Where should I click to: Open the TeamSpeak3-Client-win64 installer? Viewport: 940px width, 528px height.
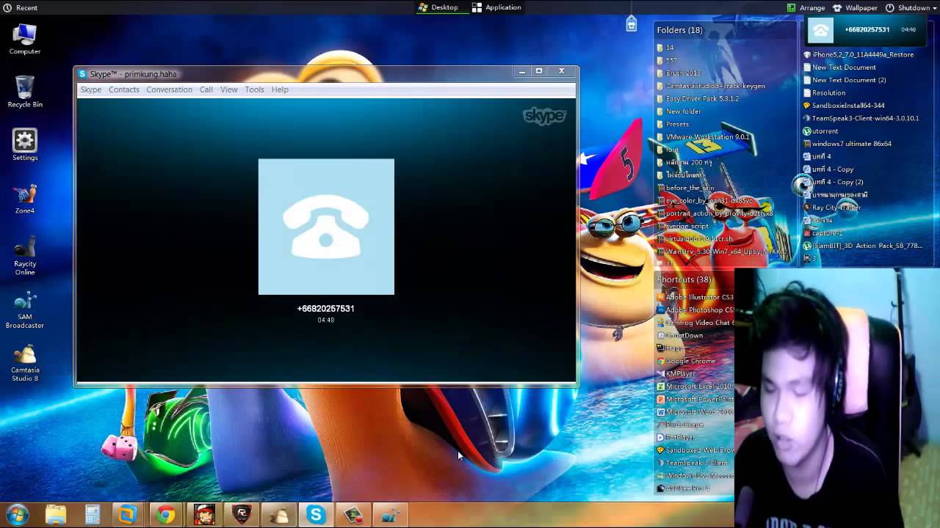(x=861, y=118)
